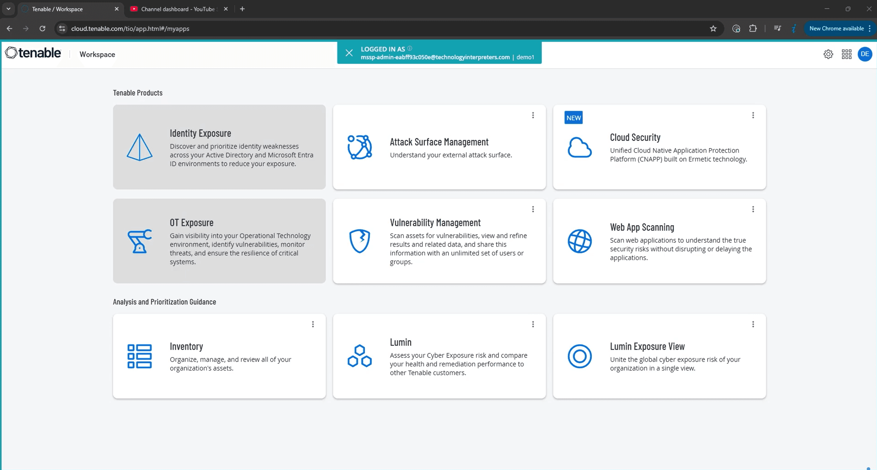Viewport: 877px width, 470px height.
Task: Select the Lumin hexagons icon
Action: point(359,356)
